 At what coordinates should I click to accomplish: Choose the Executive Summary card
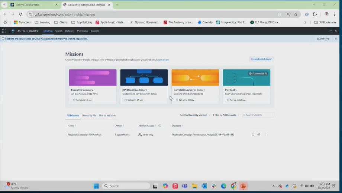click(93, 87)
